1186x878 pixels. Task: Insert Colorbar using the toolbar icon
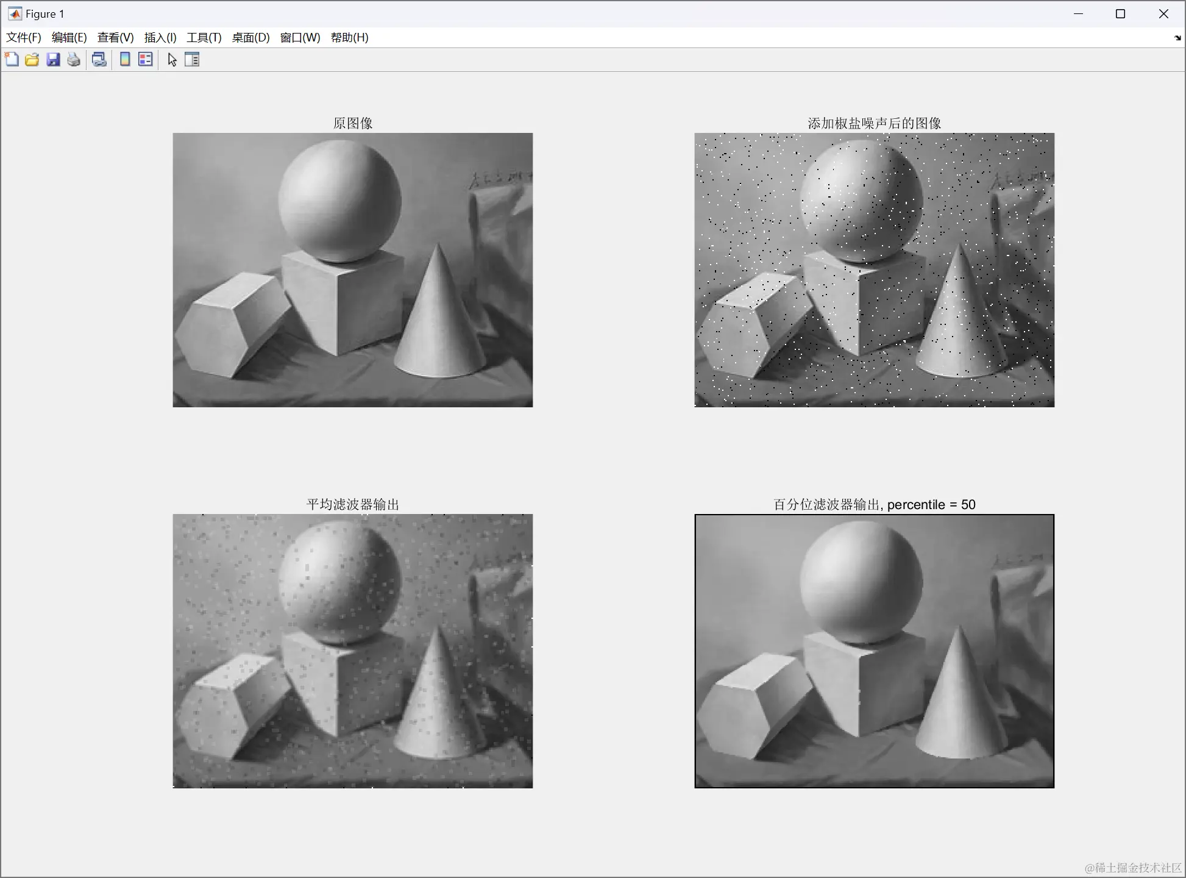point(125,60)
